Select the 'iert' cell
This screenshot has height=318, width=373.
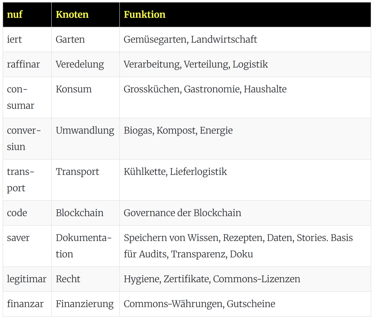[x=15, y=39]
